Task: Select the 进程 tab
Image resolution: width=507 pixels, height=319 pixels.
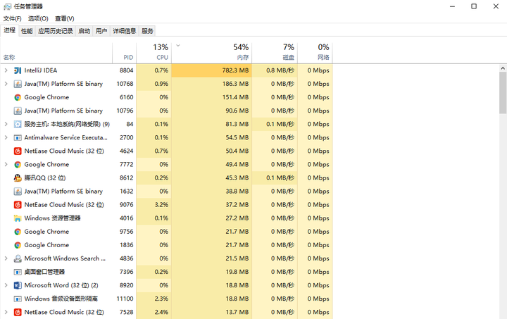Action: (10, 30)
